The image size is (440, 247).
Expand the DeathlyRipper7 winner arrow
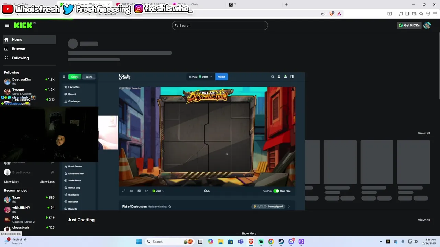(x=289, y=207)
